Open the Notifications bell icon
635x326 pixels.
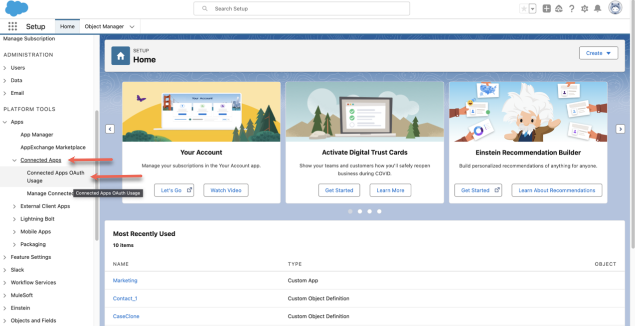tap(598, 8)
